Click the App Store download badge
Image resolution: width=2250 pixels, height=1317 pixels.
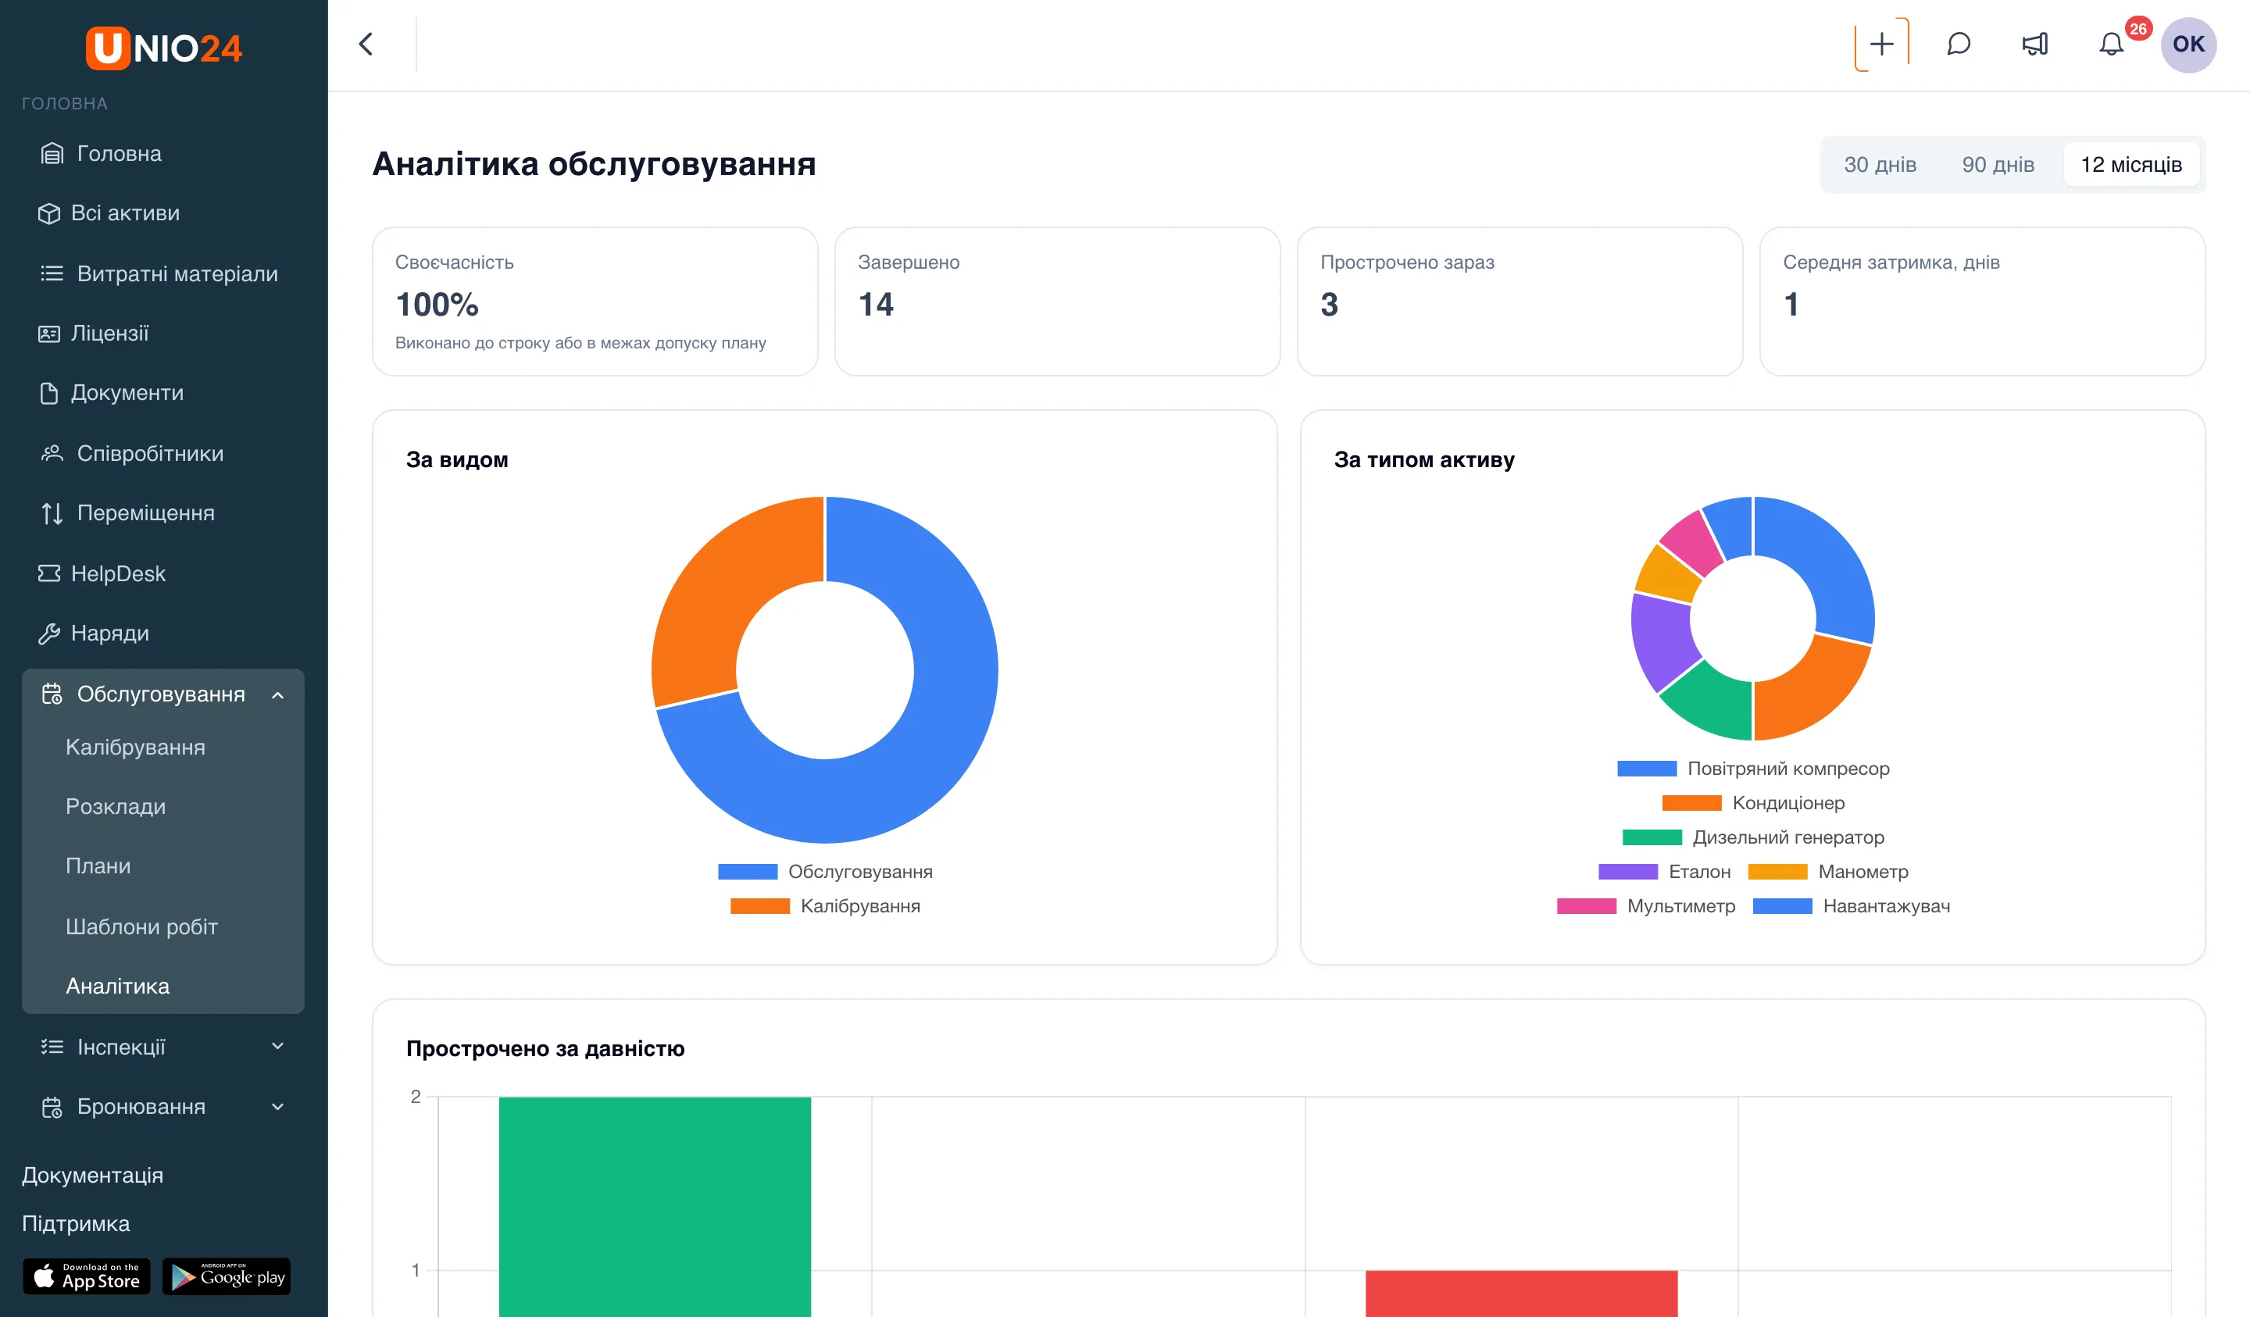pyautogui.click(x=87, y=1276)
